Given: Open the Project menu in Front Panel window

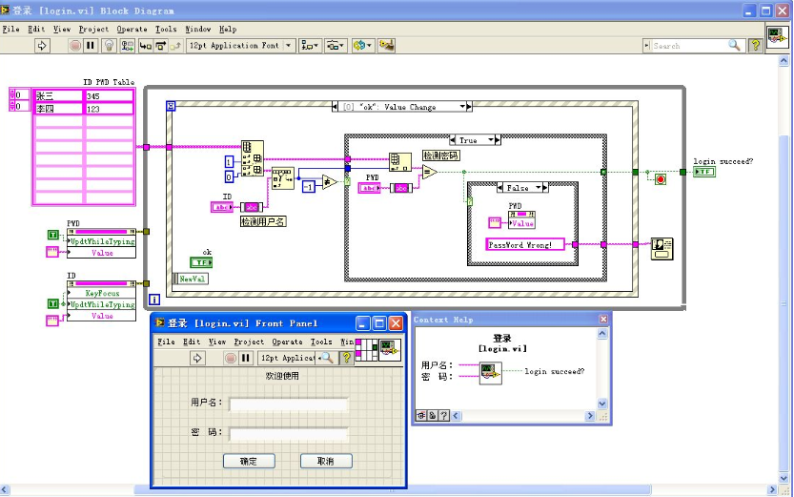Looking at the screenshot, I should pyautogui.click(x=249, y=342).
